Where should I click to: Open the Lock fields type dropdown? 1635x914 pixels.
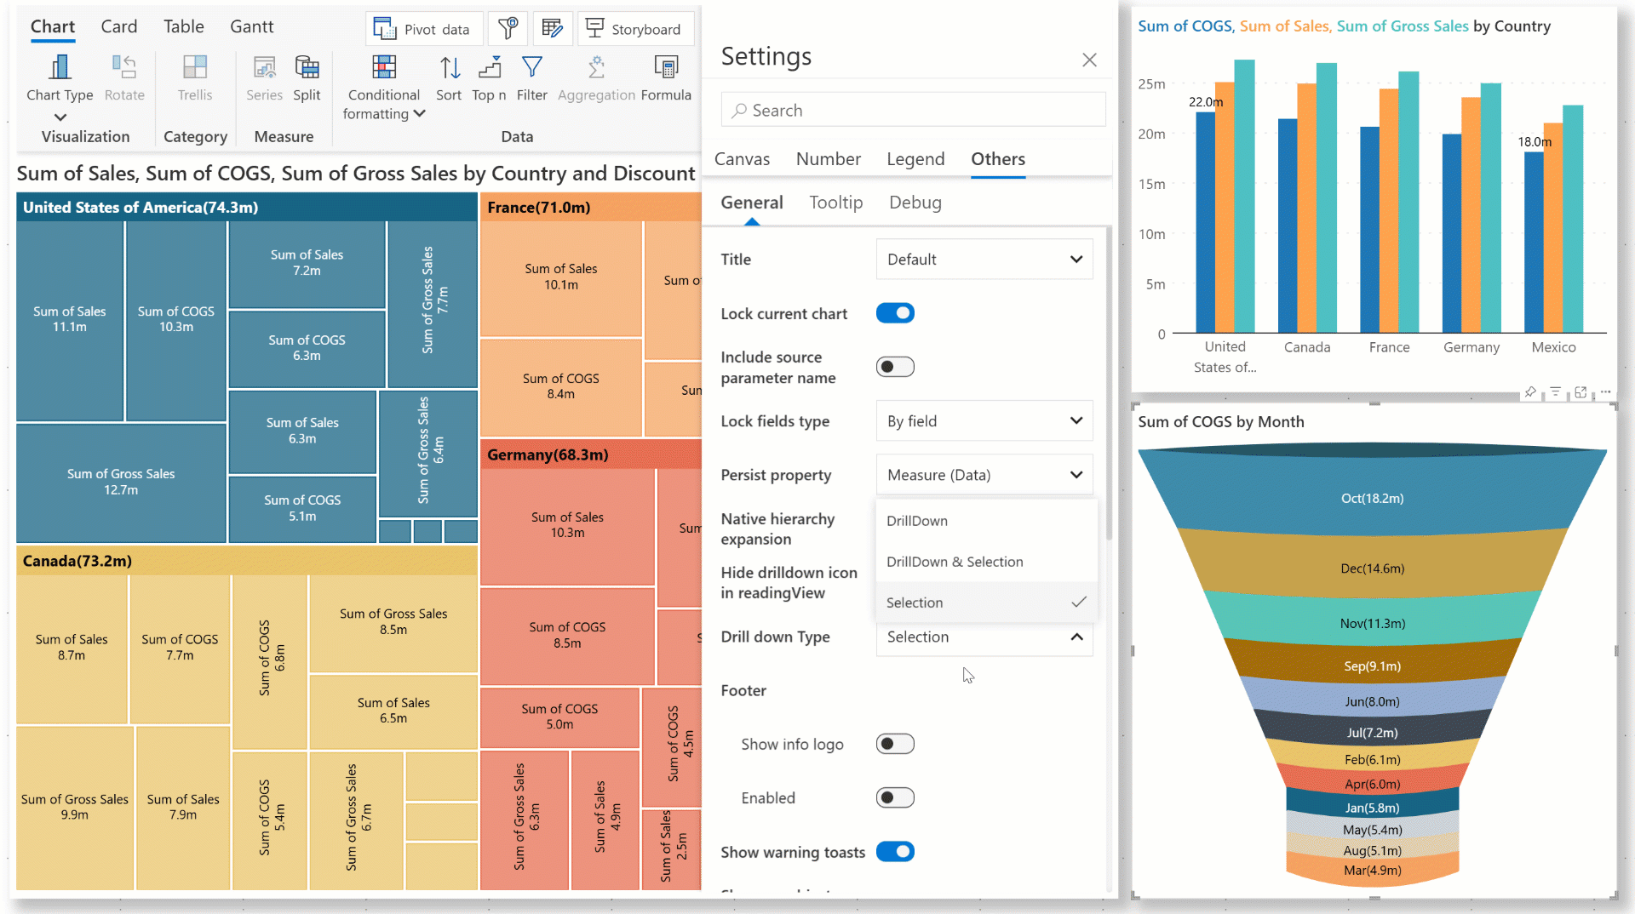point(984,421)
